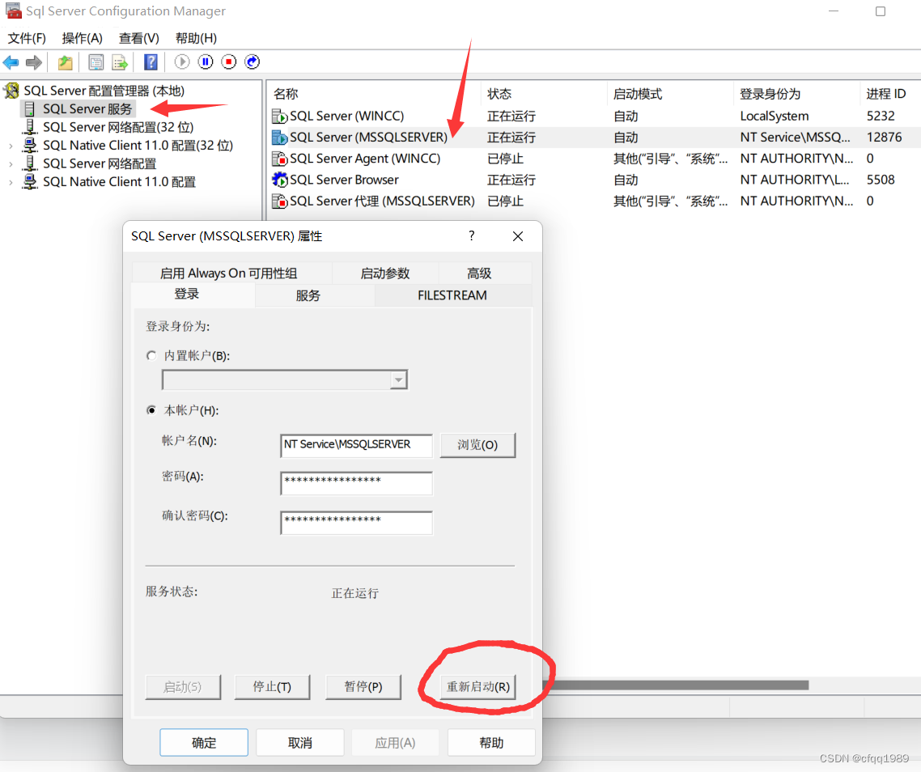The image size is (921, 772).
Task: Click the 帐户名(N) input field
Action: click(357, 445)
